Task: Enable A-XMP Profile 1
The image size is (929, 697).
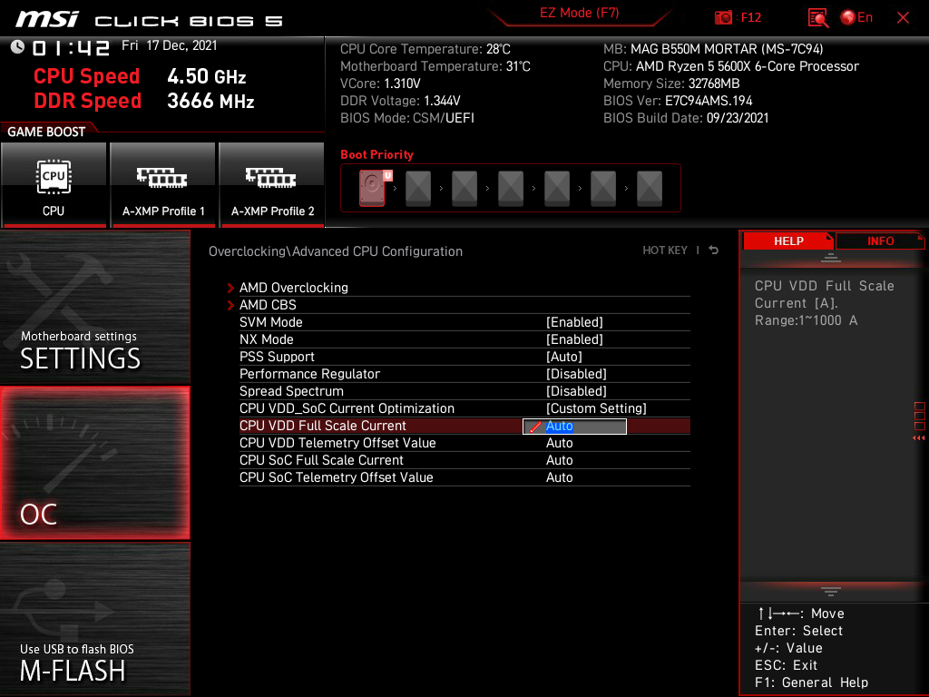Action: (x=163, y=184)
